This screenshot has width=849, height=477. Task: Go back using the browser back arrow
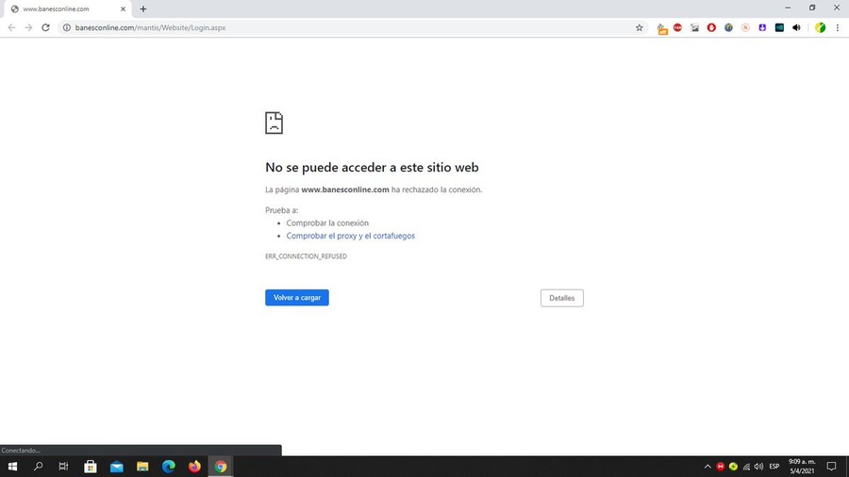point(11,27)
